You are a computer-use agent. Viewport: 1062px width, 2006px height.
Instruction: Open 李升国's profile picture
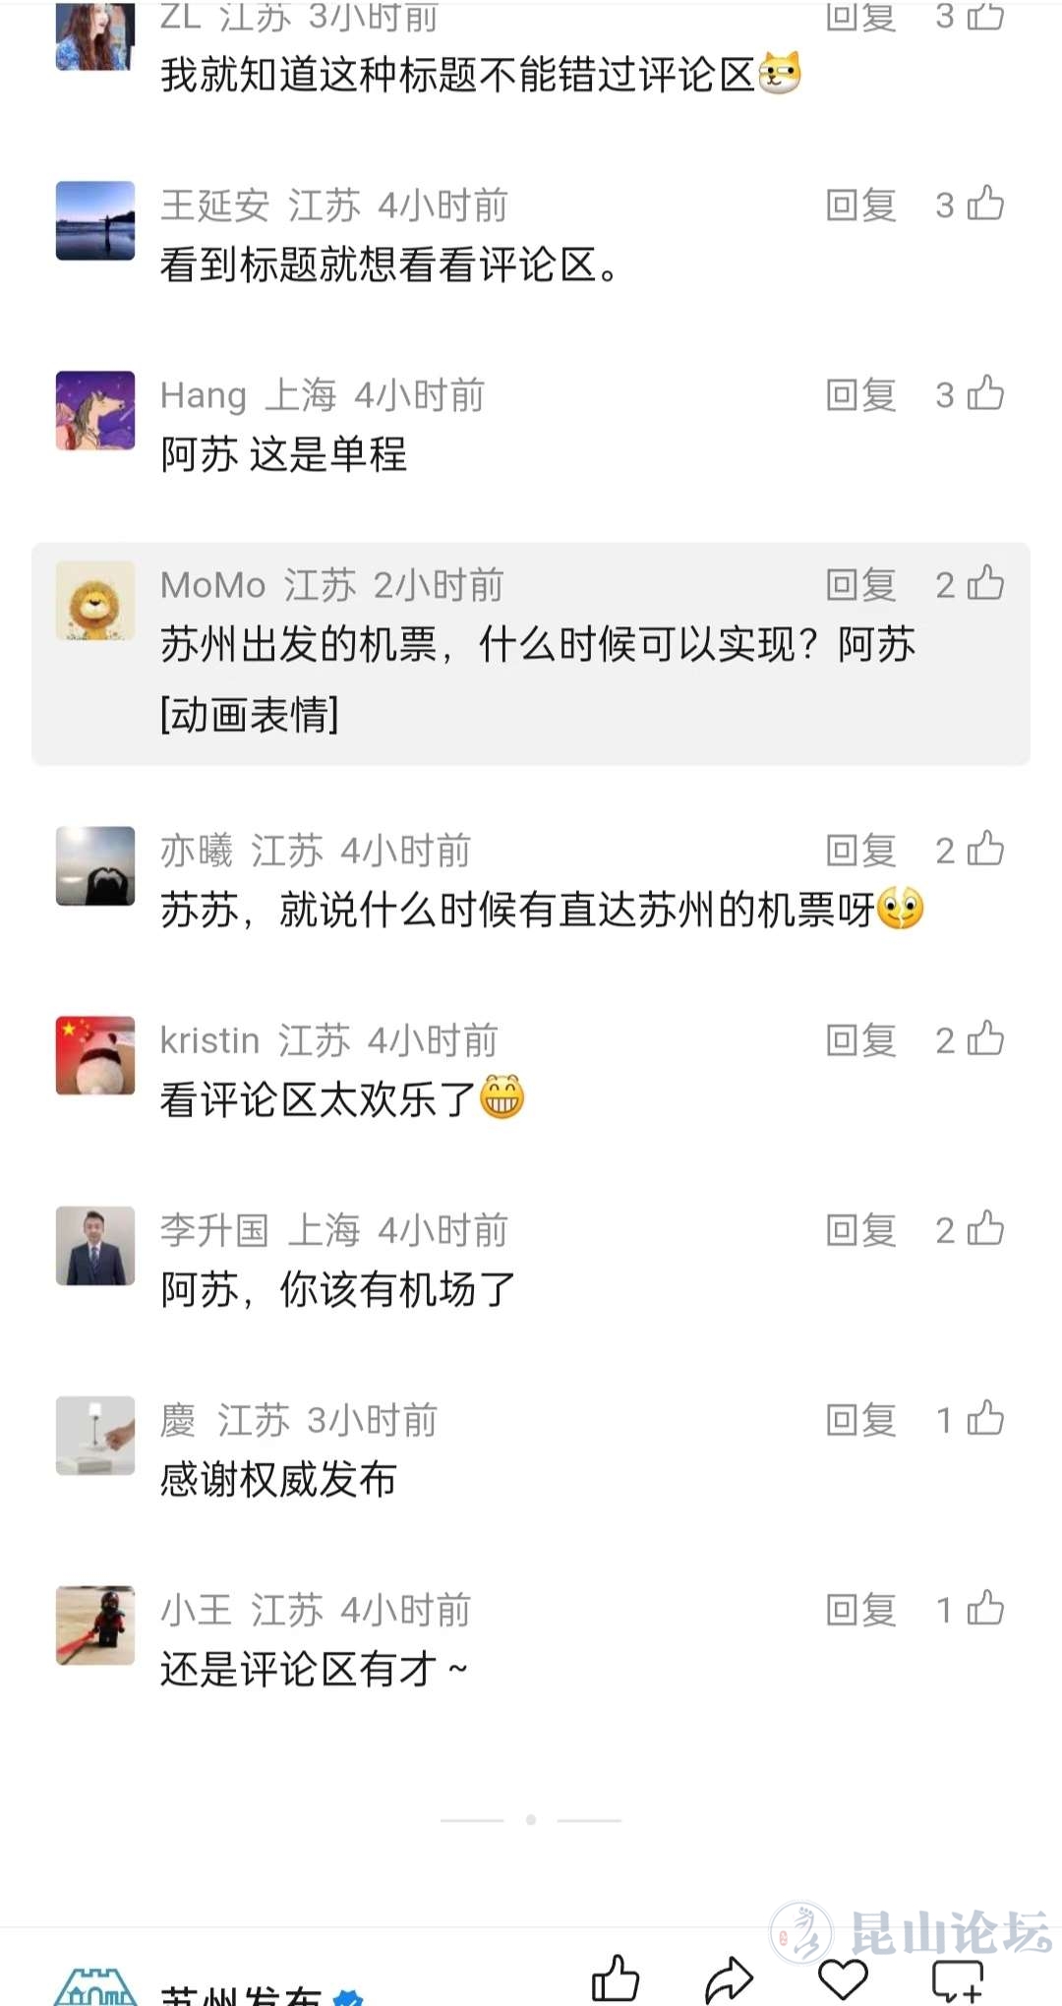(x=95, y=1246)
